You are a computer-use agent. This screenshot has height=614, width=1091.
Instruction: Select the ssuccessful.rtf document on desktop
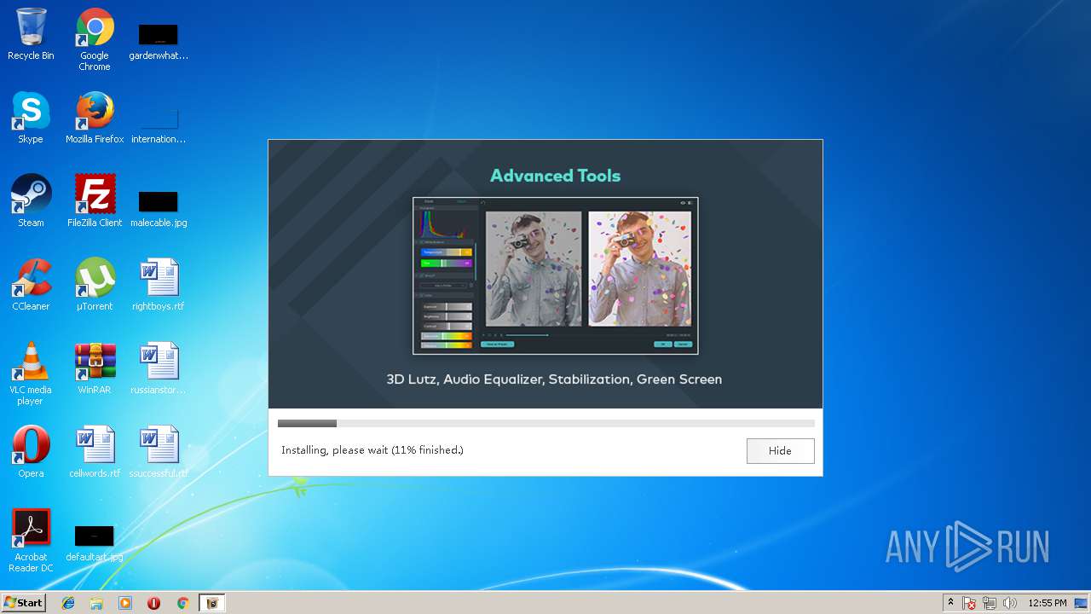coord(159,452)
